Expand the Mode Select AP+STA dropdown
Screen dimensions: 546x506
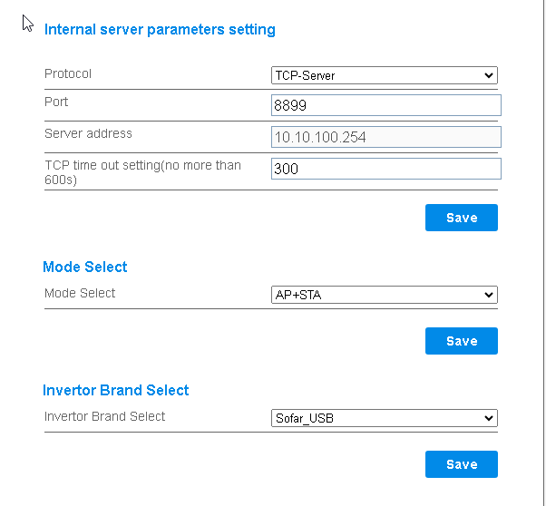point(384,295)
